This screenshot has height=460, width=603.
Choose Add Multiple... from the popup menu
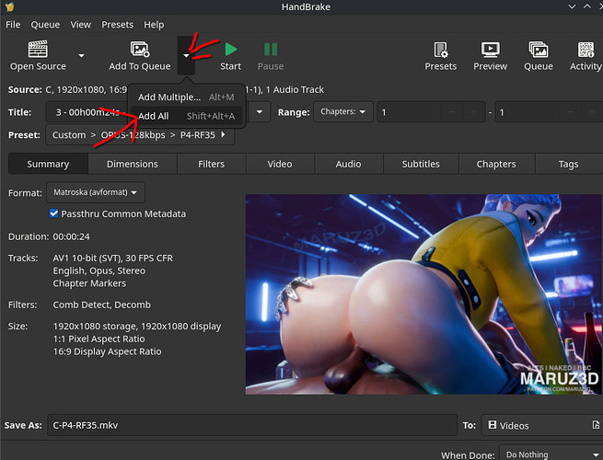click(x=186, y=97)
